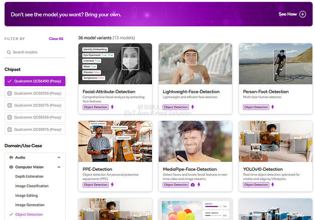The image size is (315, 220).
Task: Click the chip icon beside Qualcomm QCS8275
Action: [10, 105]
